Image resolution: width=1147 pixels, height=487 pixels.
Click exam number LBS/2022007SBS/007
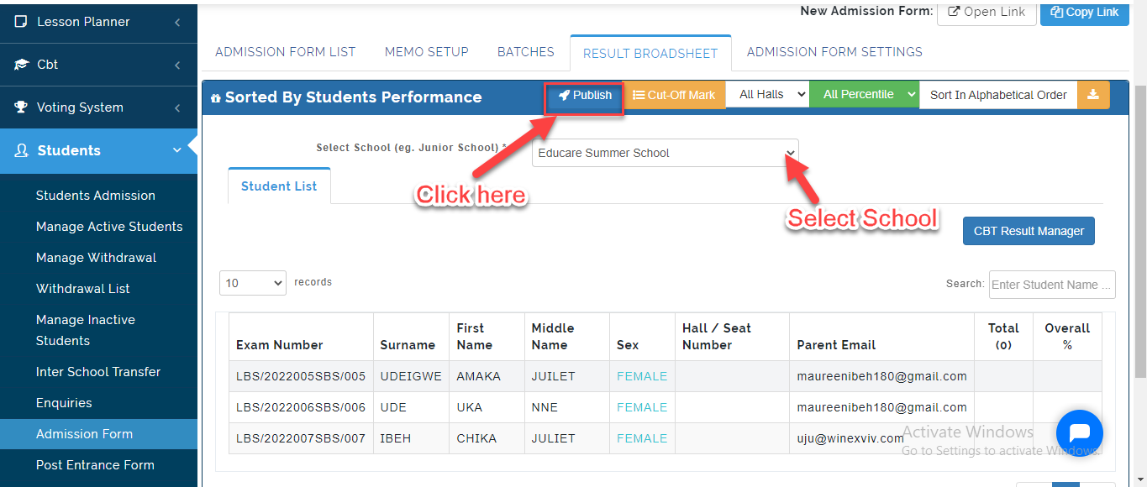(x=301, y=438)
